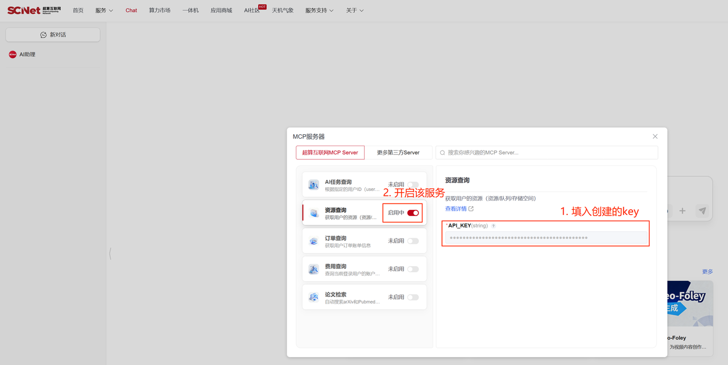
Task: Switch to 更多第三方Server tab
Action: click(x=398, y=152)
